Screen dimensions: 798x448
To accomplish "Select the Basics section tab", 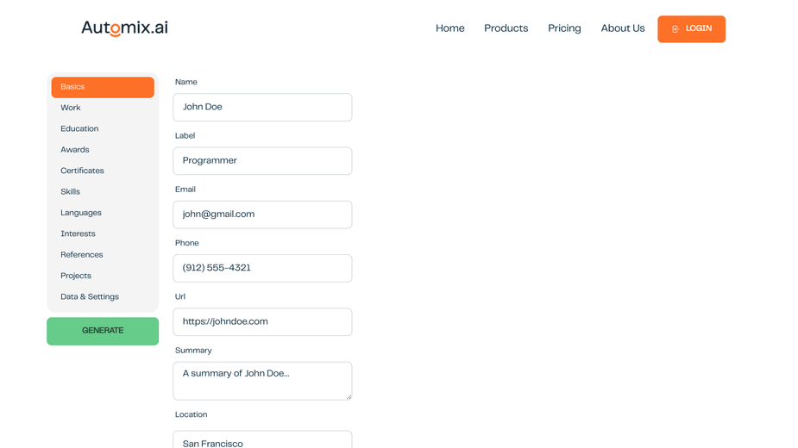I will click(103, 87).
